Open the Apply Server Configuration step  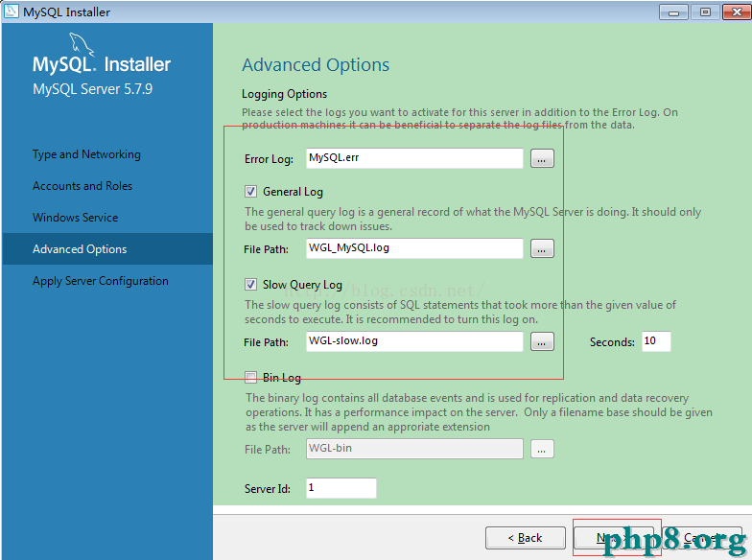100,281
